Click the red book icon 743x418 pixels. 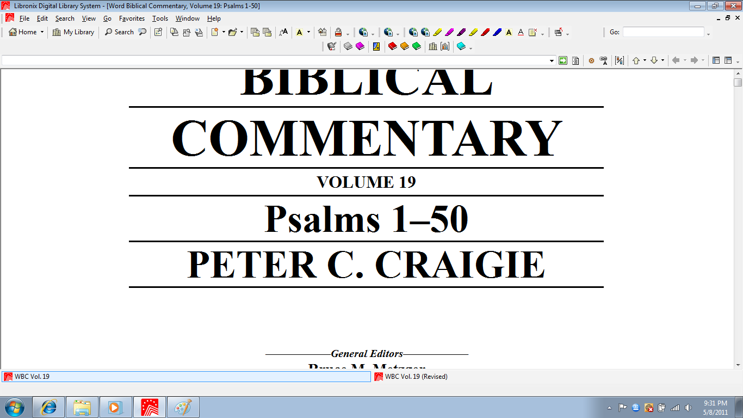393,46
